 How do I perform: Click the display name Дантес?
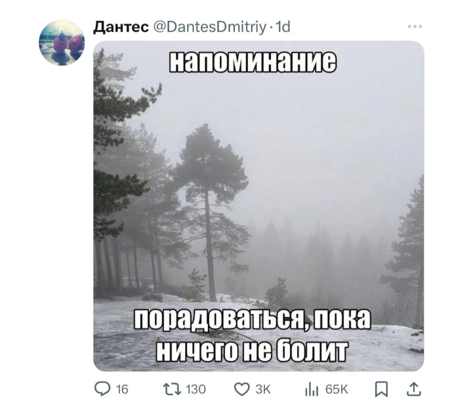[x=121, y=27]
